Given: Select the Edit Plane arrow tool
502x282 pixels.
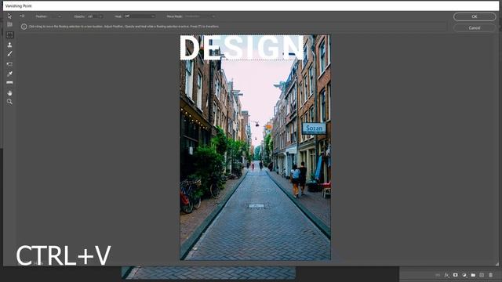Looking at the screenshot, I should tap(9, 16).
